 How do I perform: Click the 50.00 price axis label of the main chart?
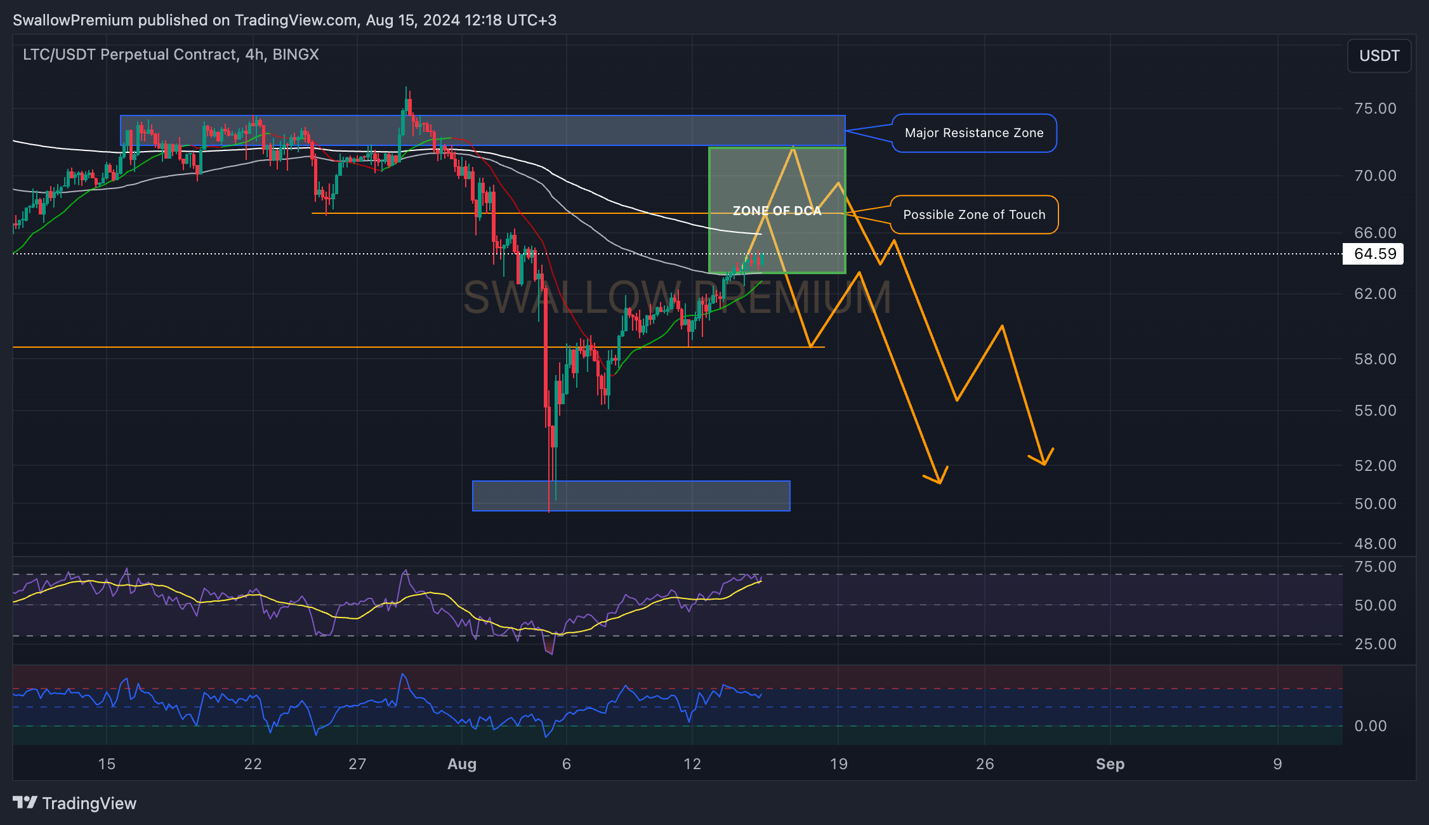point(1375,504)
